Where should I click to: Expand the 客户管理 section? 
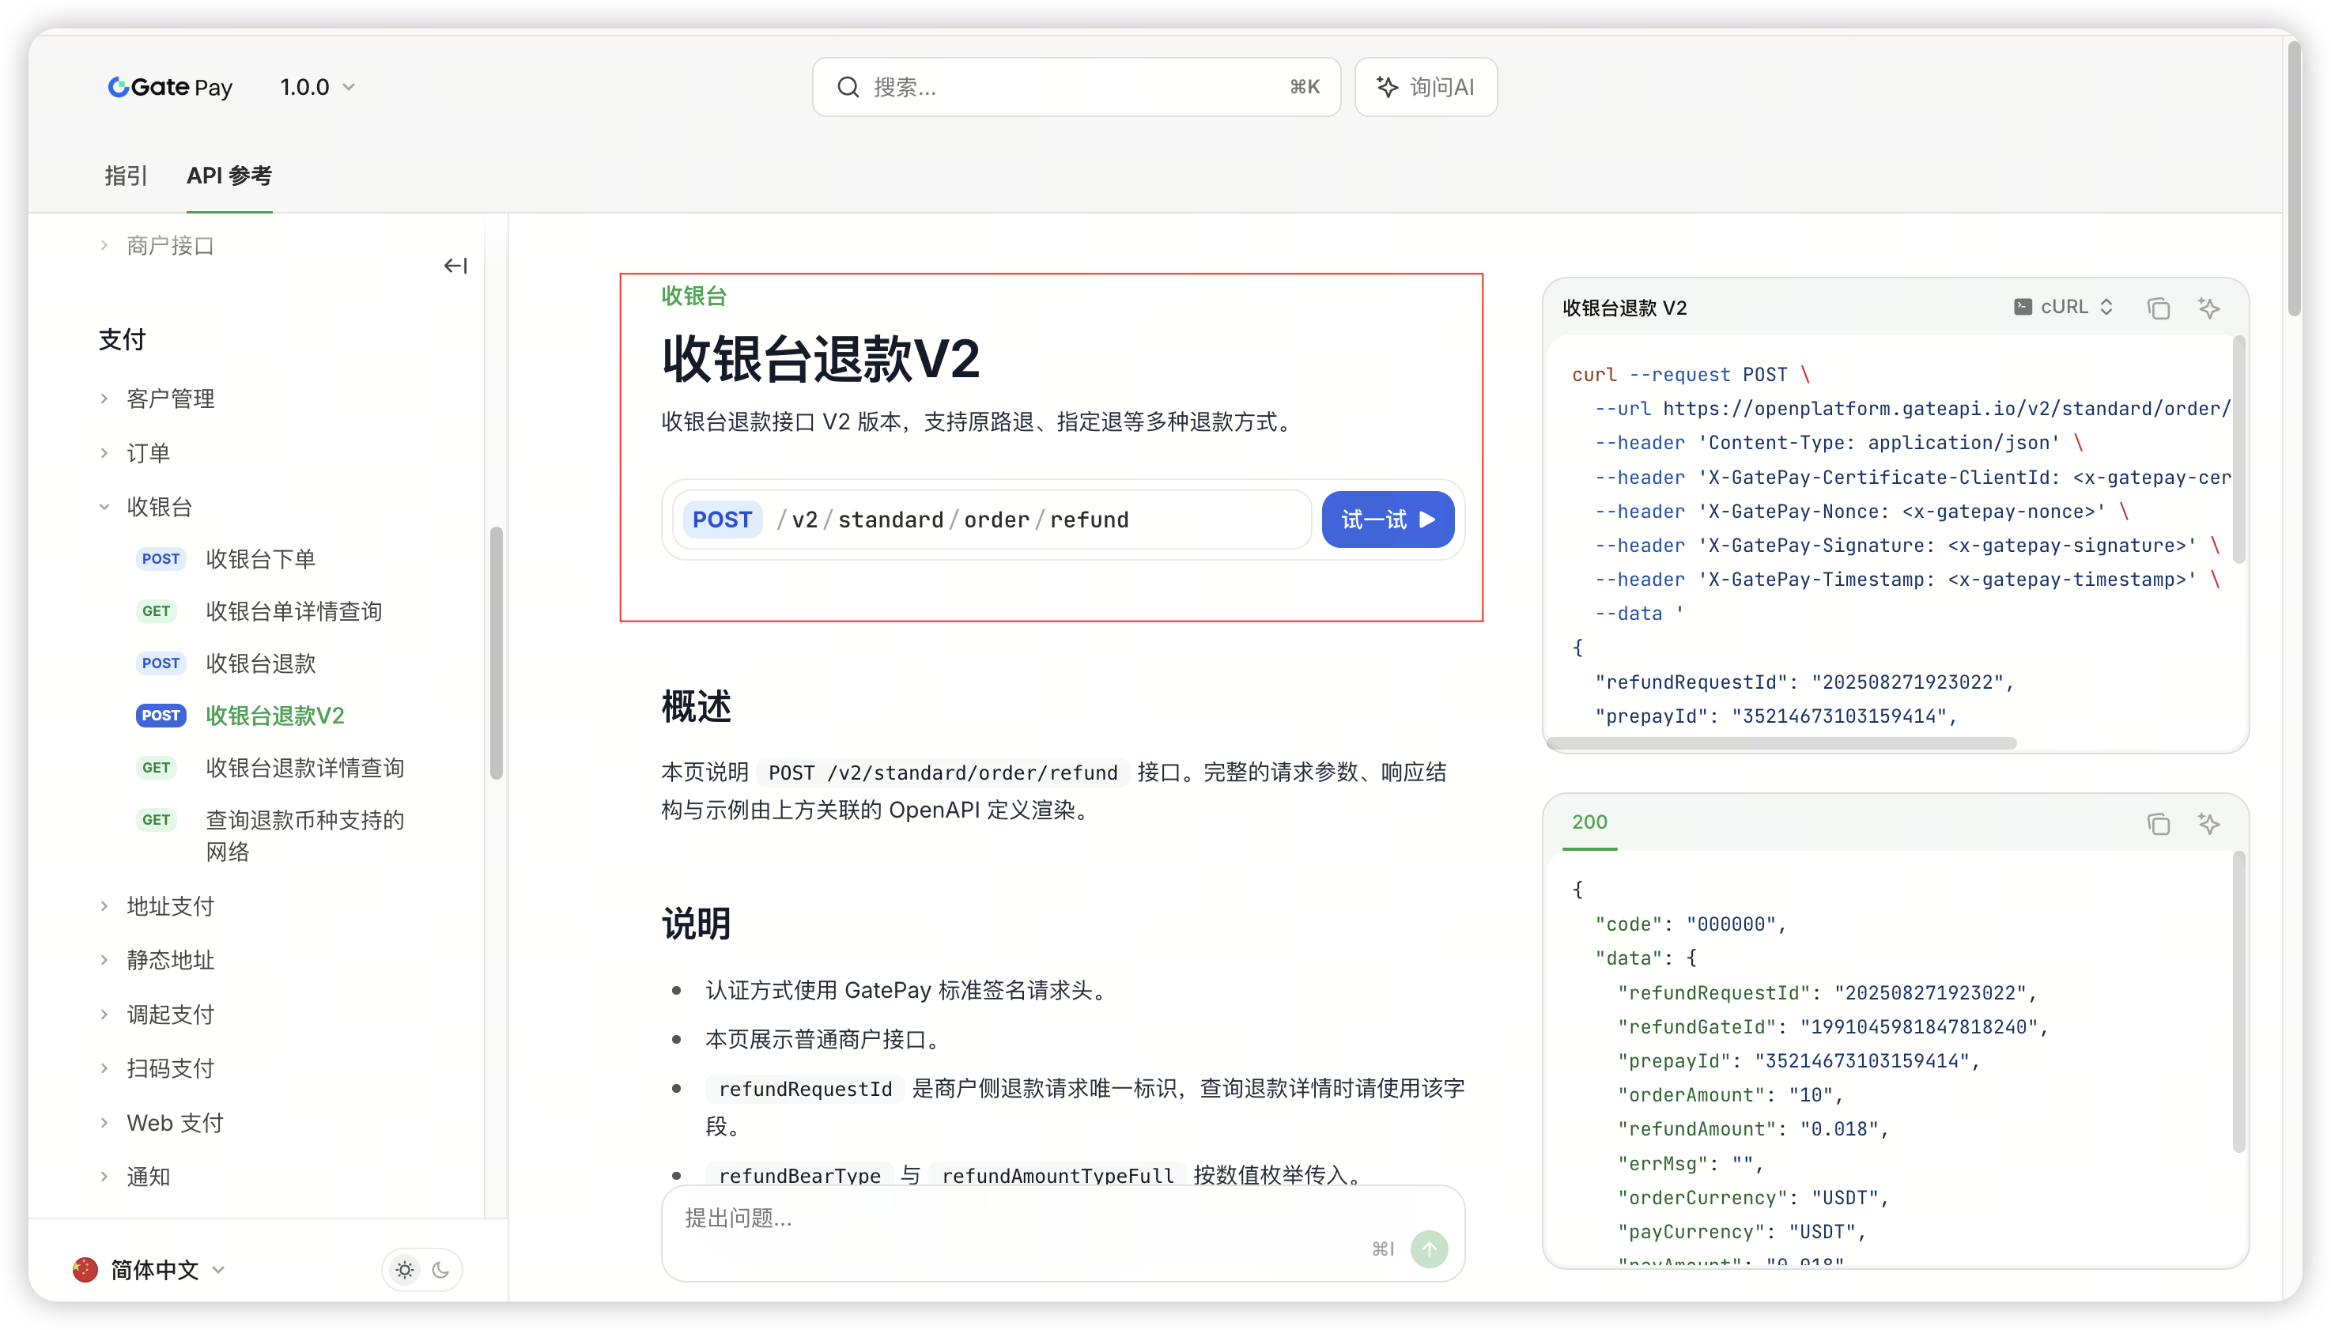pos(157,399)
